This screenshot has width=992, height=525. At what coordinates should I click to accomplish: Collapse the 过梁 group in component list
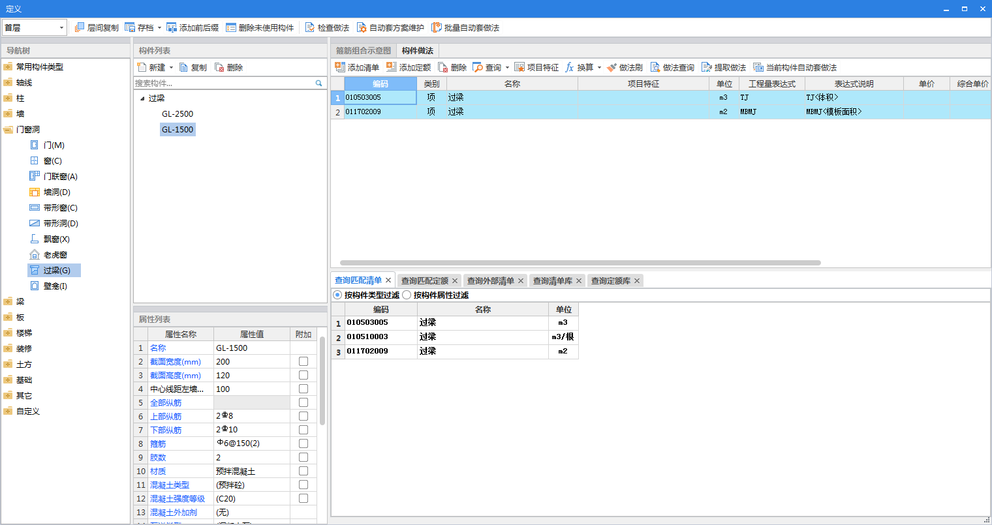pyautogui.click(x=143, y=98)
